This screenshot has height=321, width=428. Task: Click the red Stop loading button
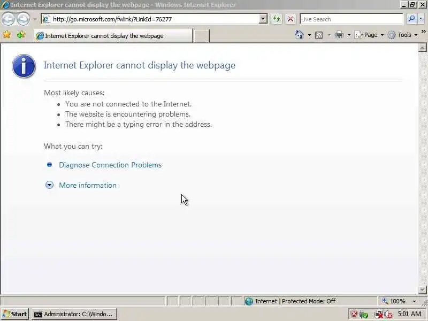(x=291, y=19)
